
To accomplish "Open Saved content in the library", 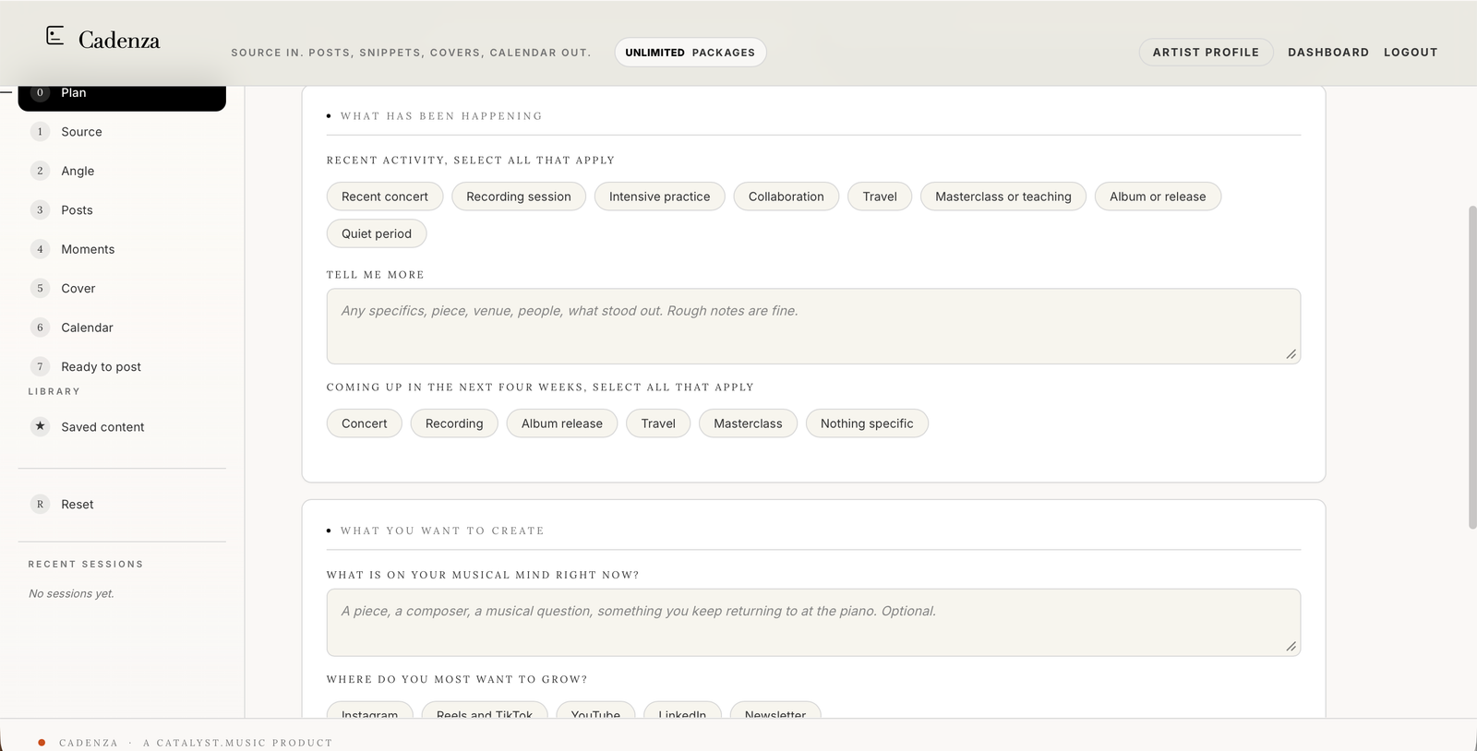I will click(x=122, y=426).
